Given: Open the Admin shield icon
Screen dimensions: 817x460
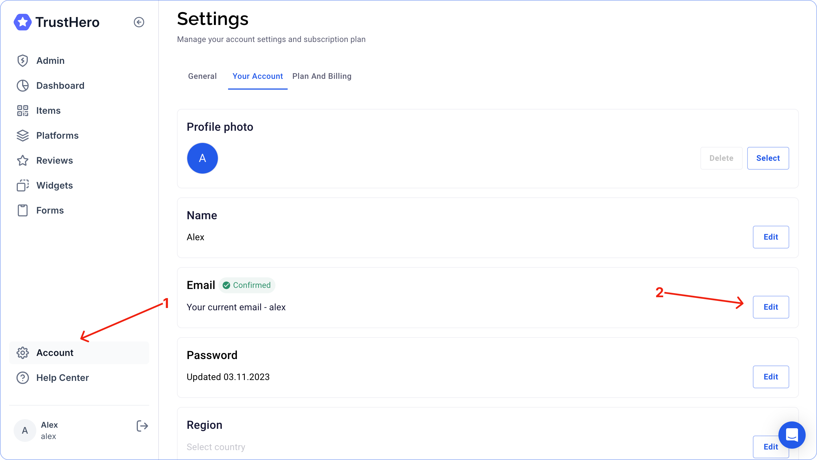Looking at the screenshot, I should (22, 61).
